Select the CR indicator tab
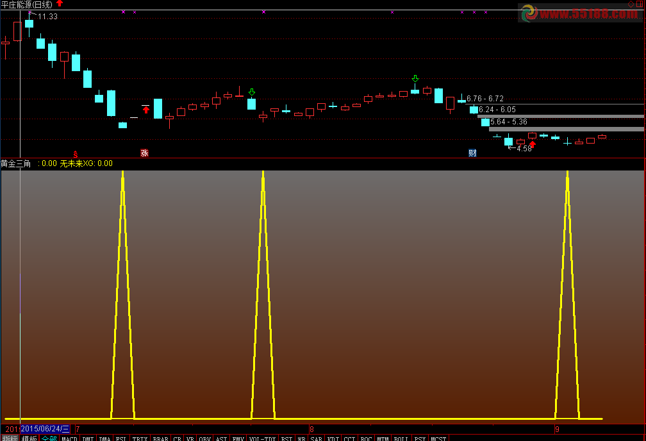The image size is (646, 441). (x=177, y=438)
